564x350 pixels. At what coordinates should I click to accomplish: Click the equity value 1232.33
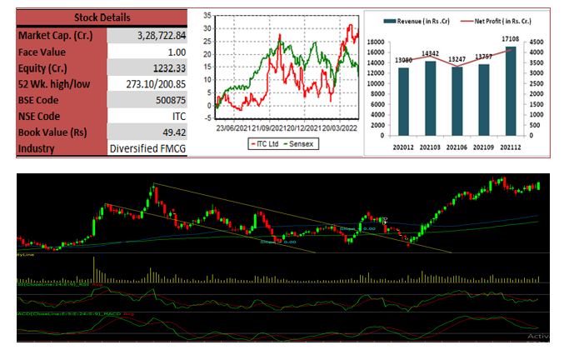tap(169, 68)
